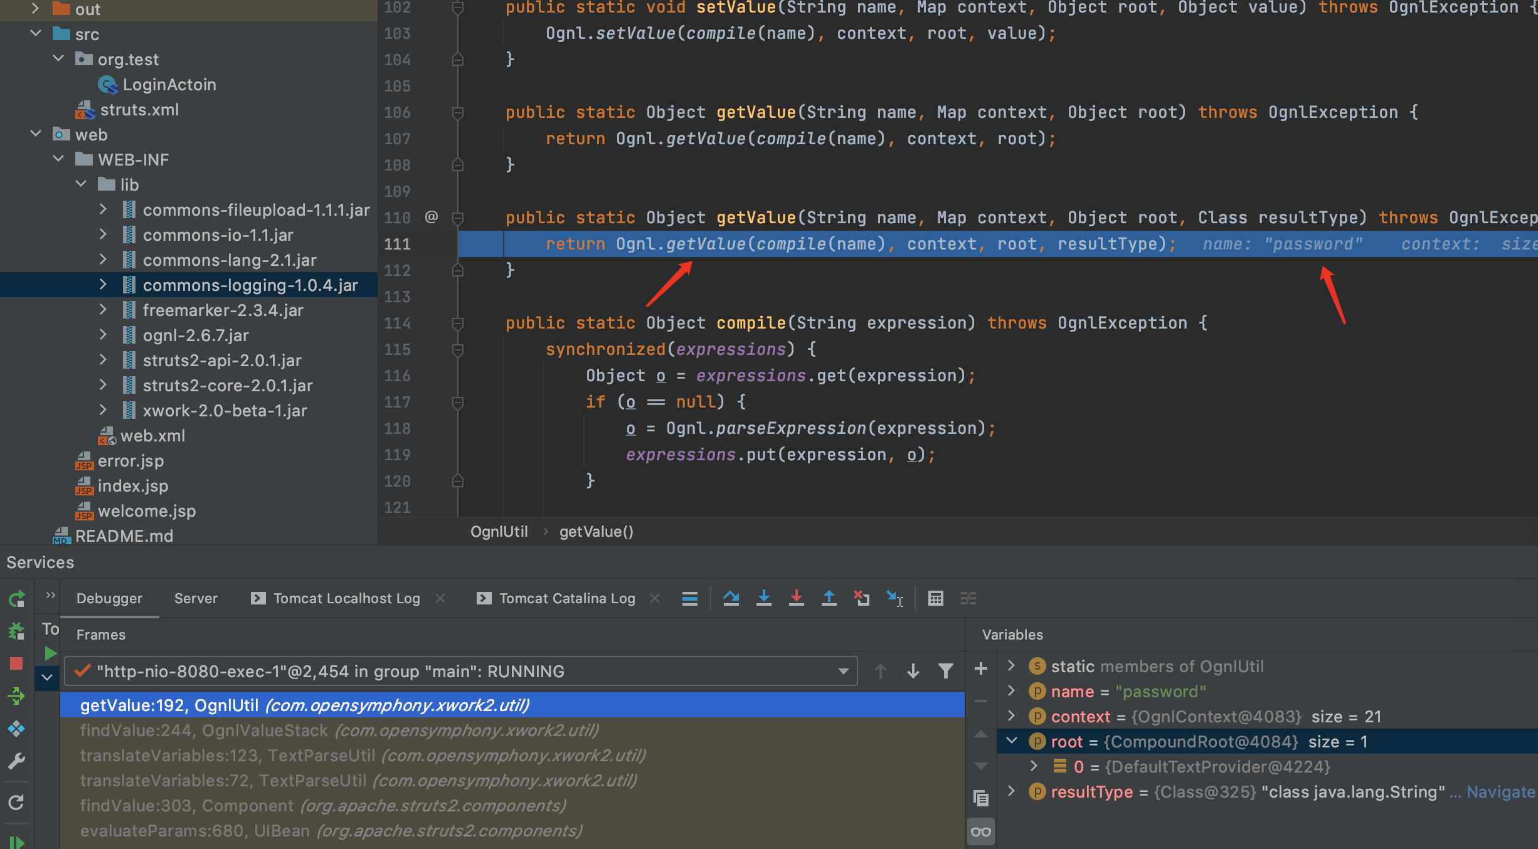This screenshot has height=849, width=1538.
Task: Click Step Into debugger icon
Action: pos(764,598)
